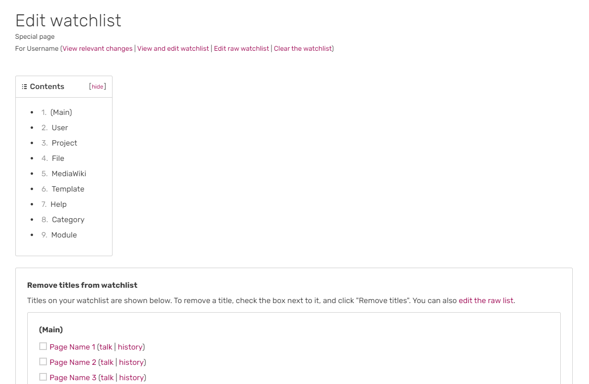
Task: Go to File section in Contents
Action: coord(58,158)
